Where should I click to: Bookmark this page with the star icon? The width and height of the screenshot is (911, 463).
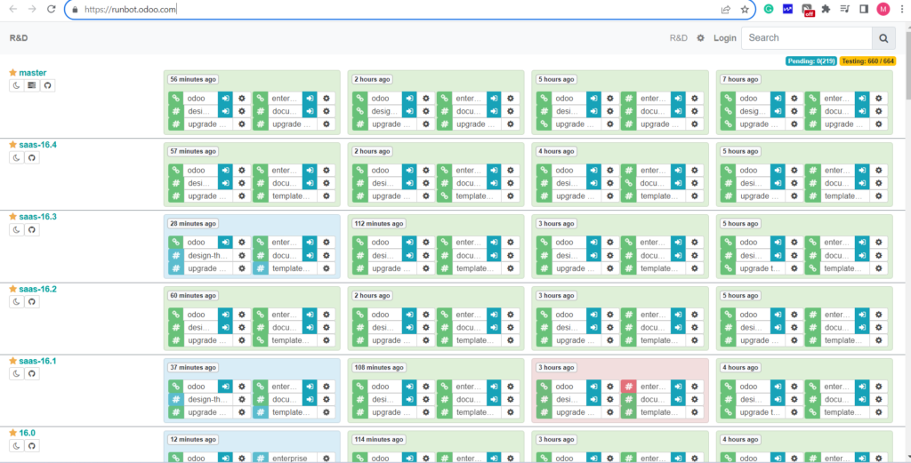[746, 9]
